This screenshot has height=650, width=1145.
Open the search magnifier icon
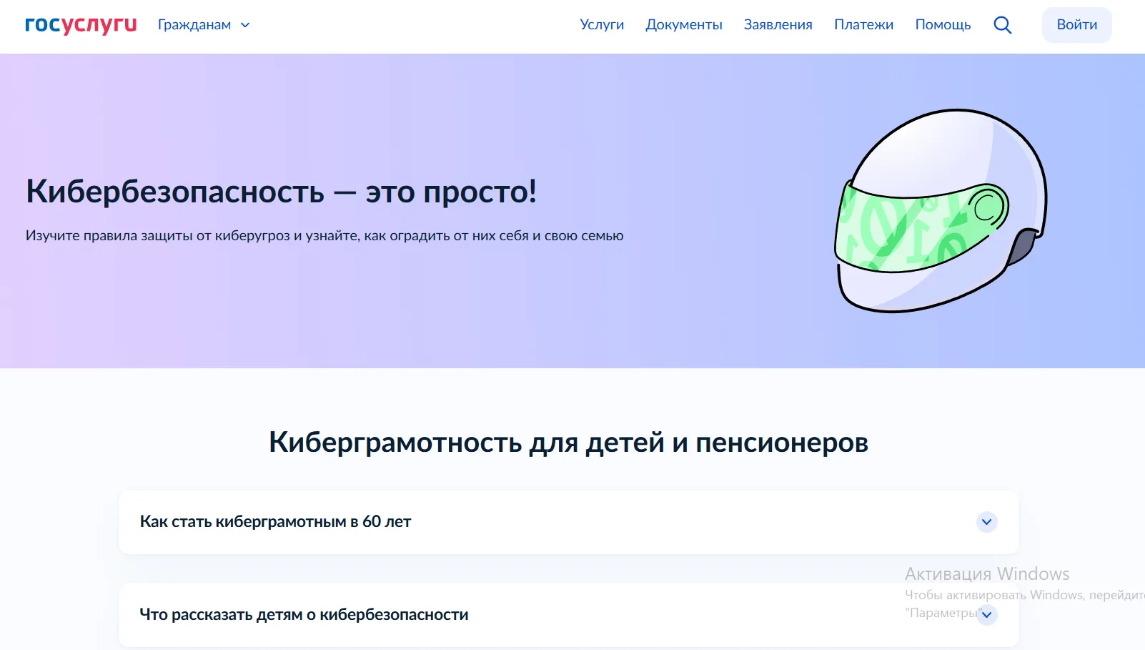1003,25
